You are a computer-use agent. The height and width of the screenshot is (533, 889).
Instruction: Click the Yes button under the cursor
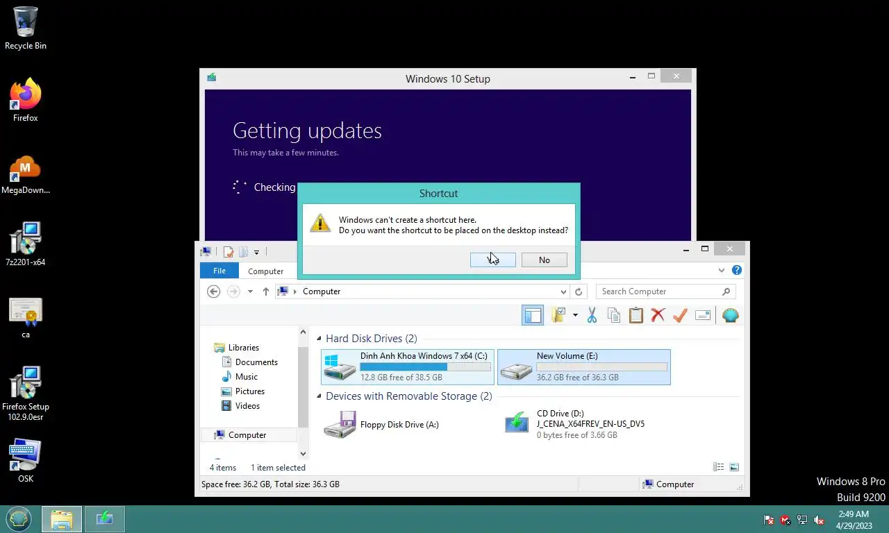pos(492,260)
